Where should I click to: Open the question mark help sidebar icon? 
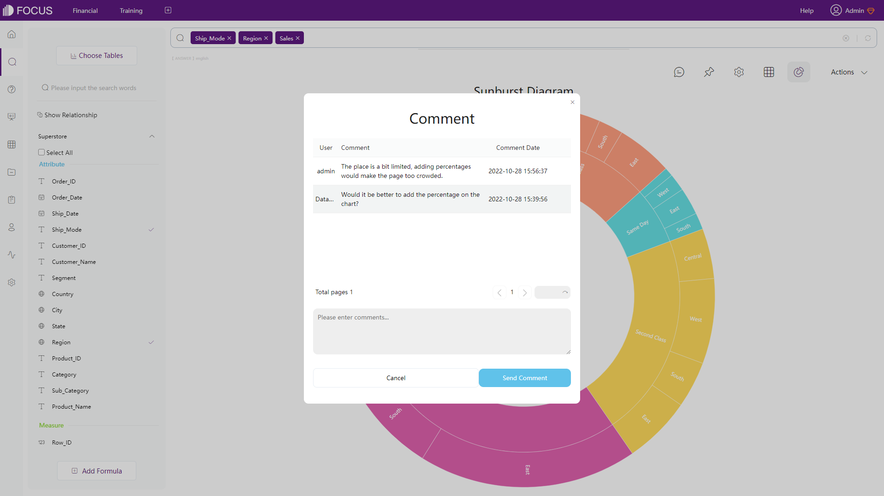(12, 90)
